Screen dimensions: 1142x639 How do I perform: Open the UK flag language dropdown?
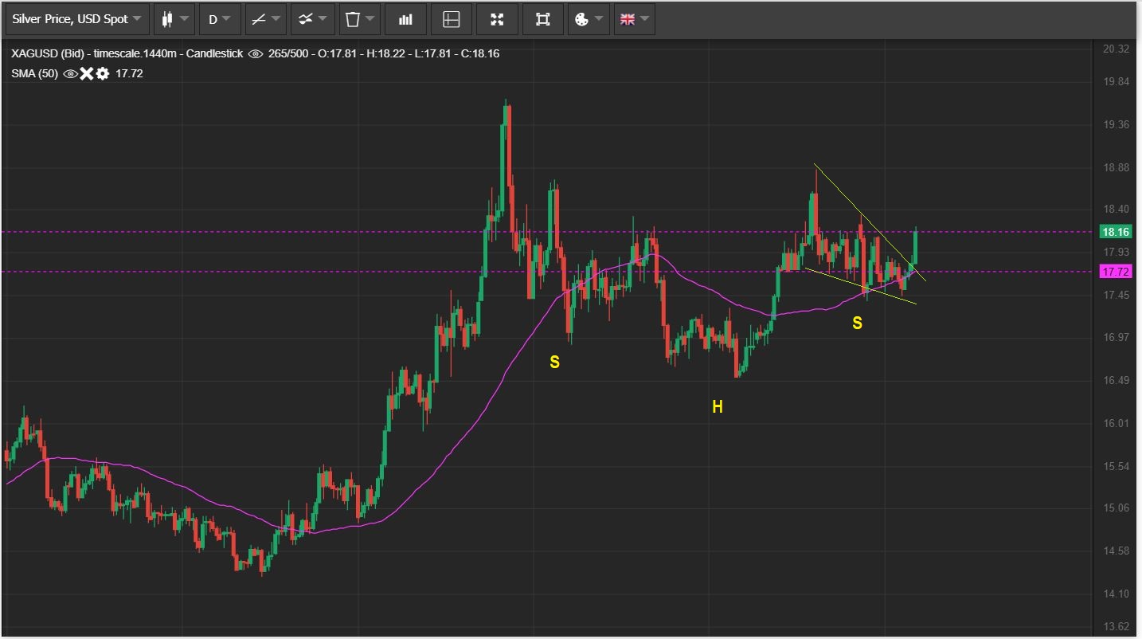pyautogui.click(x=635, y=19)
